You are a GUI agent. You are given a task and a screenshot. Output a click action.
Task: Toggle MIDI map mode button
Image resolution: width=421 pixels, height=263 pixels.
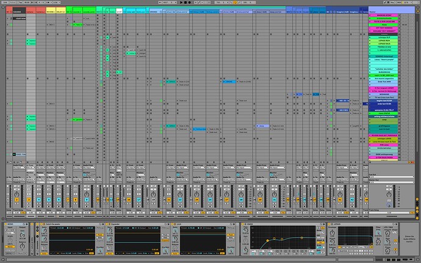[x=400, y=2]
